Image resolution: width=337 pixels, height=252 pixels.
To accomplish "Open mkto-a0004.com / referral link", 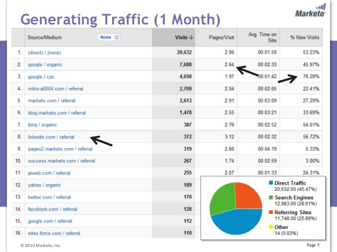I will click(56, 89).
